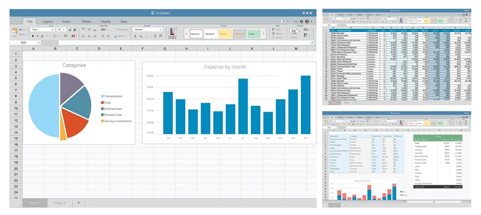Open the View ribbon tab
Image resolution: width=481 pixels, height=215 pixels.
124,22
